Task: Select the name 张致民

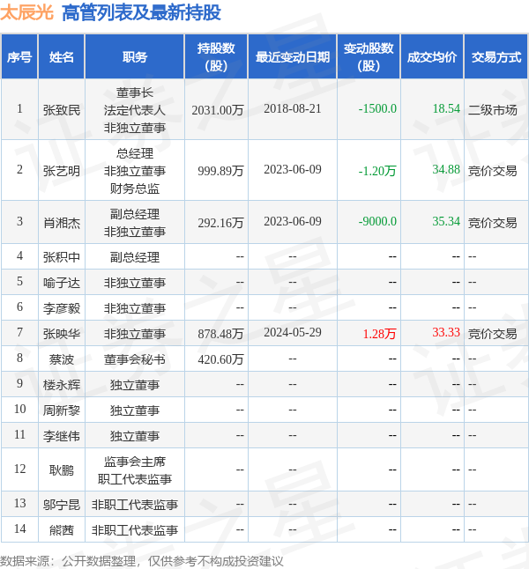Action: click(62, 109)
